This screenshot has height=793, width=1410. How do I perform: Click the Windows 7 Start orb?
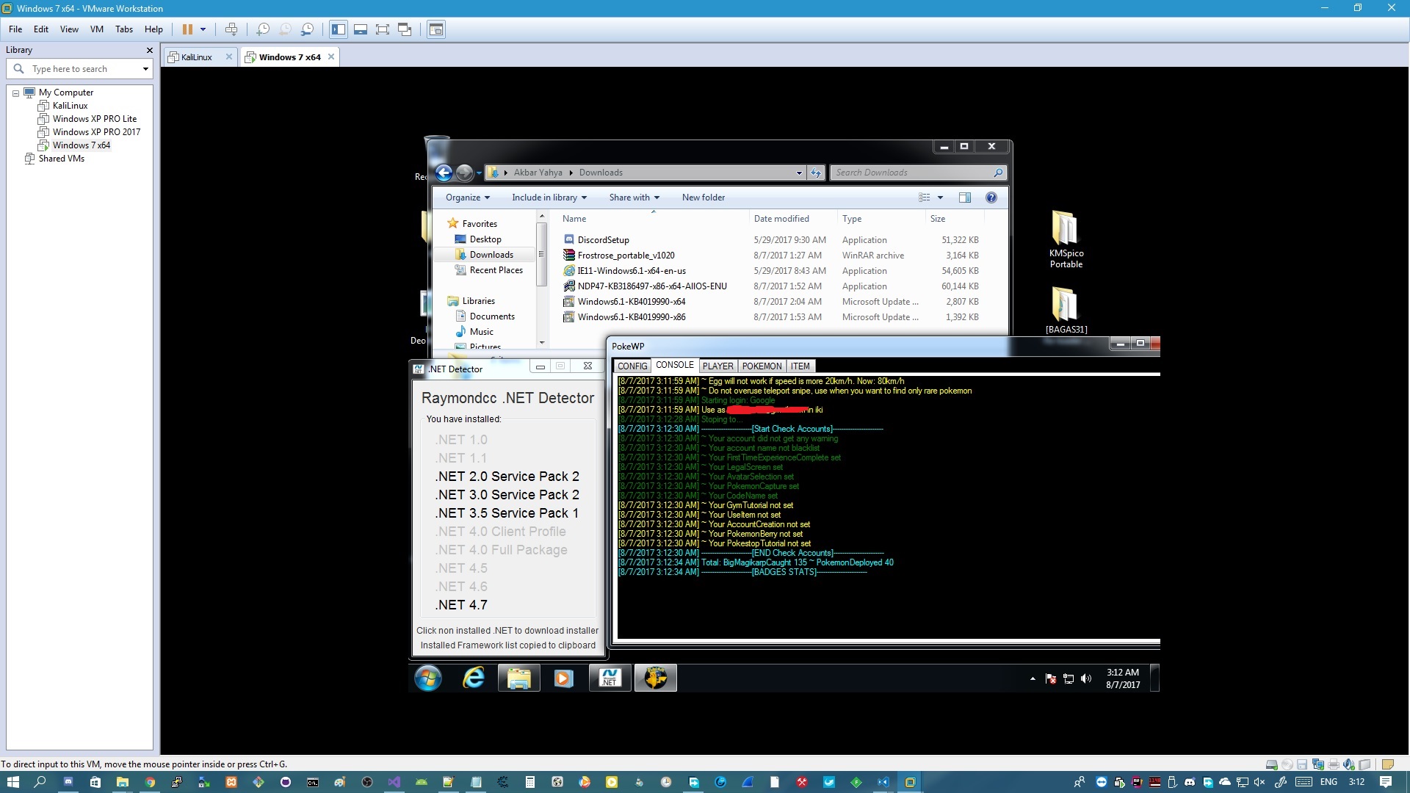pyautogui.click(x=428, y=678)
